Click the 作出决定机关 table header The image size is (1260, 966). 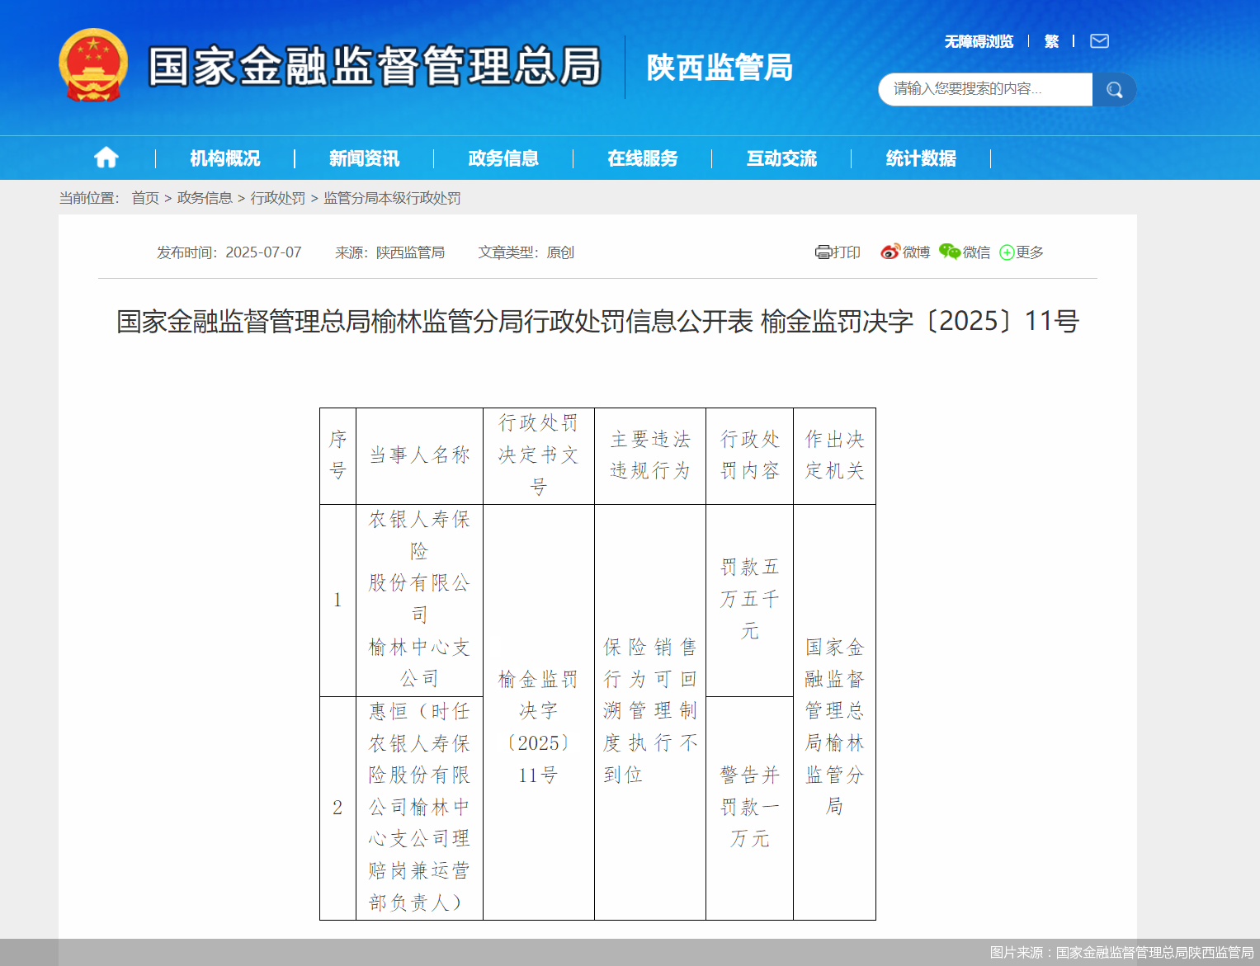coord(834,455)
